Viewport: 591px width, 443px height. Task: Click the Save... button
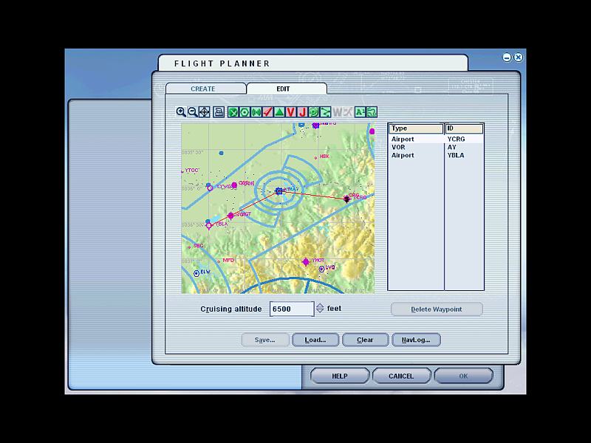click(265, 340)
